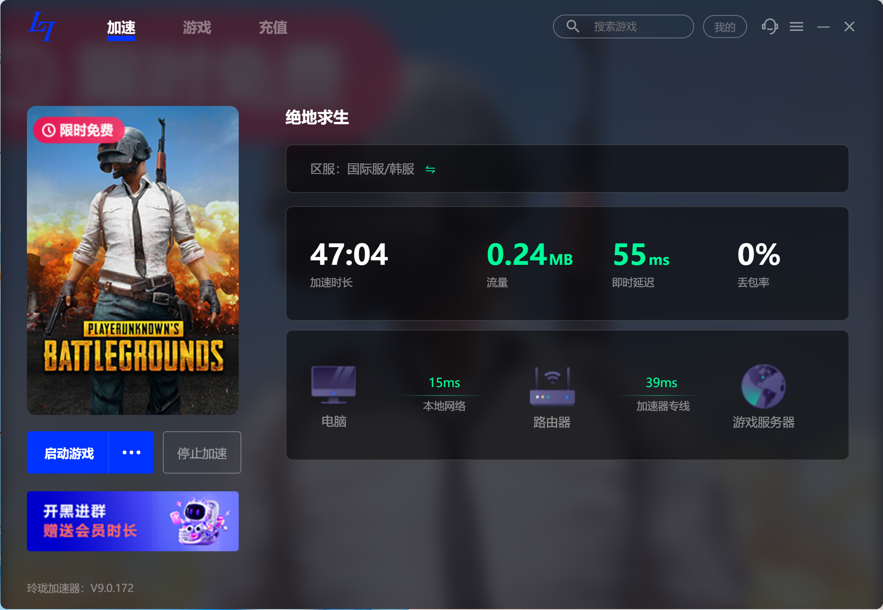Open the 开黑进群 promotion banner
The image size is (883, 610).
coord(133,521)
